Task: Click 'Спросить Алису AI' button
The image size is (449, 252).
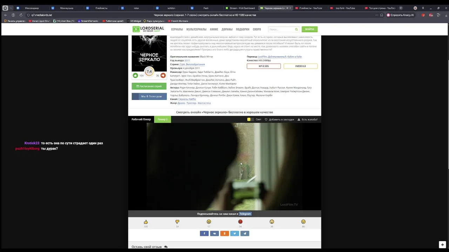Action: click(x=400, y=15)
